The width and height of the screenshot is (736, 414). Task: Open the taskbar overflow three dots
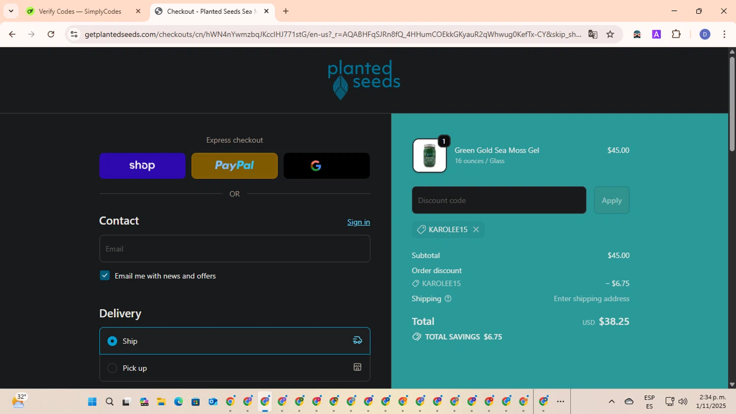561,402
